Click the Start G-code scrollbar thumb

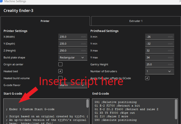point(87,104)
